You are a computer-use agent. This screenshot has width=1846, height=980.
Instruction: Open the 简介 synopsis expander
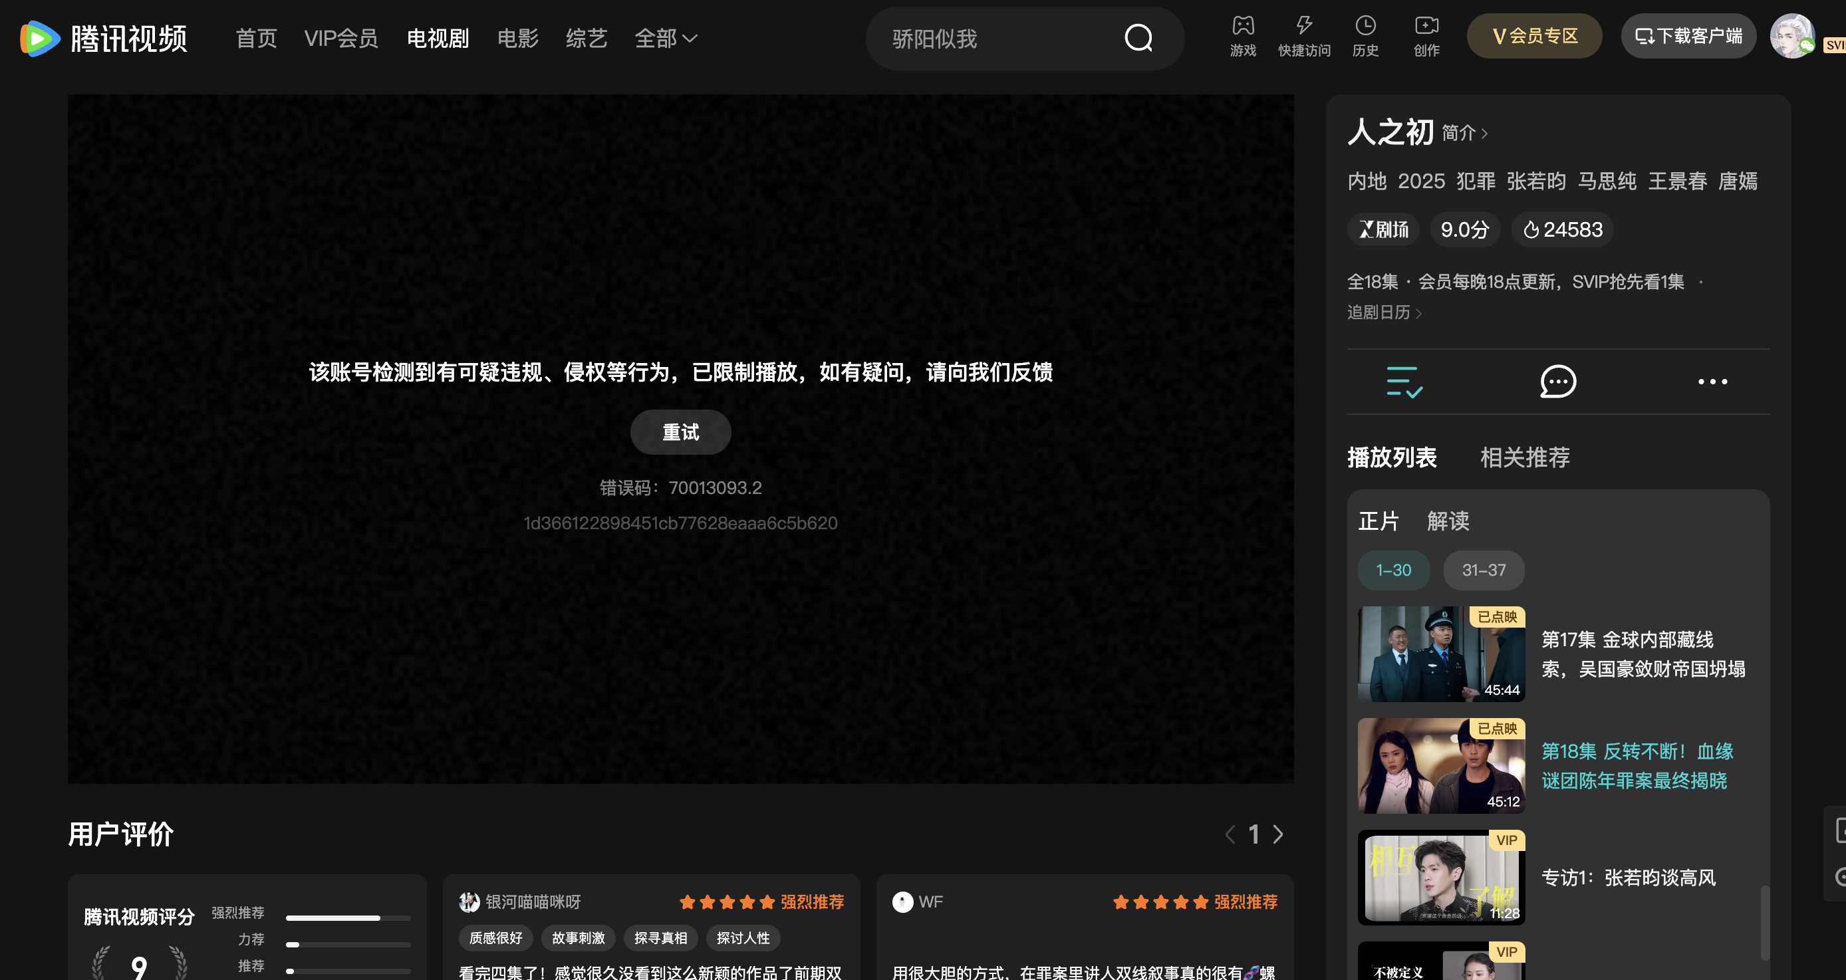click(1462, 133)
